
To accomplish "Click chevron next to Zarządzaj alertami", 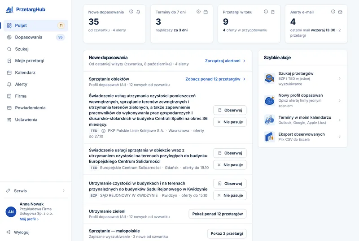I will click(x=244, y=61).
